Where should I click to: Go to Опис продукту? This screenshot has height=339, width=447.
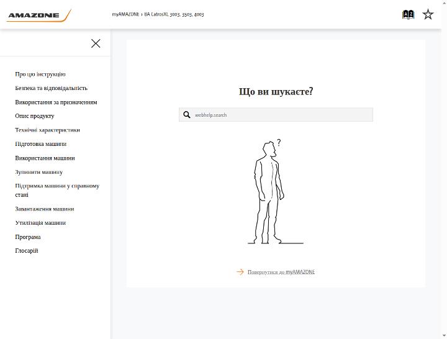[x=35, y=116]
